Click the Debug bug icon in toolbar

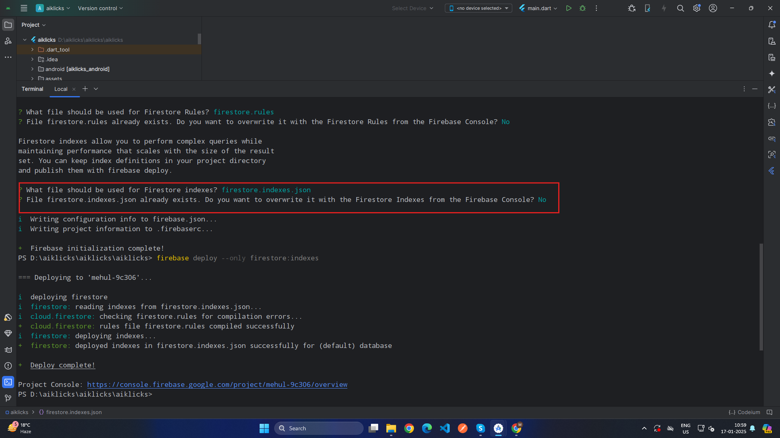coord(583,8)
